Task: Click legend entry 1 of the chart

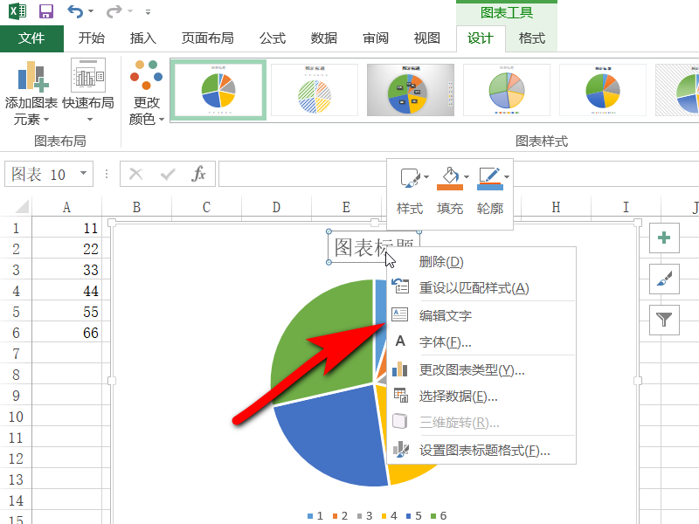Action: pyautogui.click(x=315, y=515)
